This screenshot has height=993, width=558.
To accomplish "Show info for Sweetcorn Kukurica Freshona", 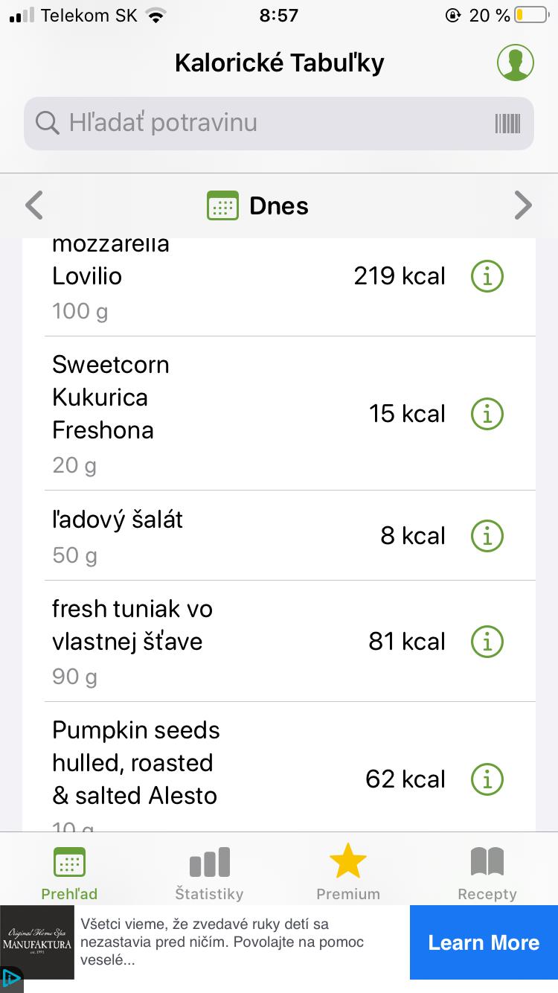I will (487, 414).
